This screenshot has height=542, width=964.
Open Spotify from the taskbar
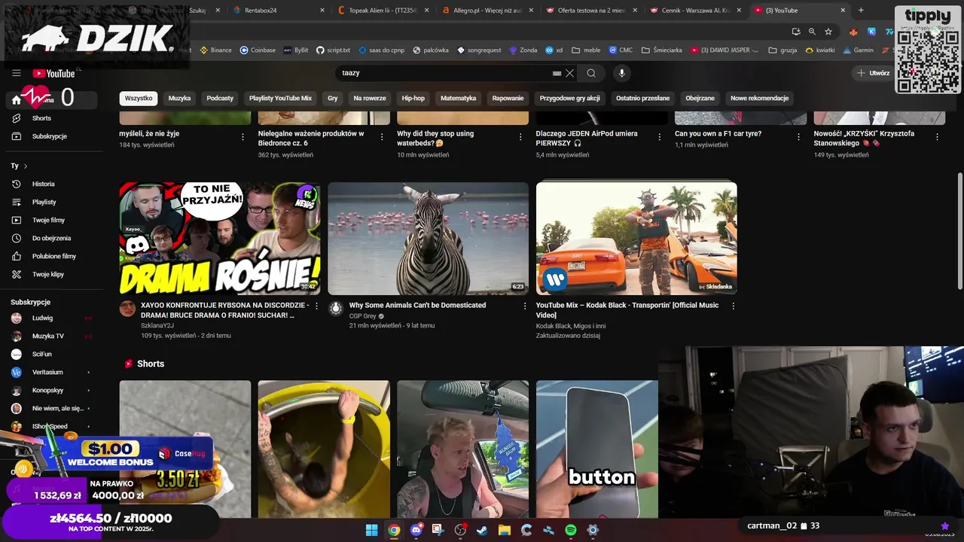571,530
